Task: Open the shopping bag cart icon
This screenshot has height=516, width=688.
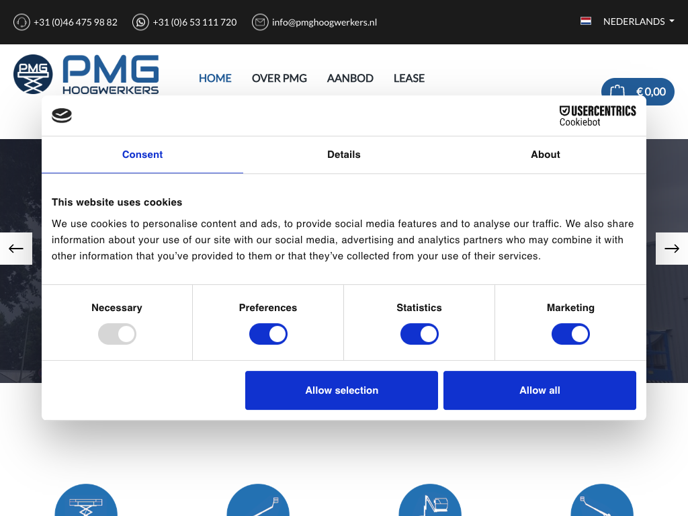Action: click(x=617, y=91)
